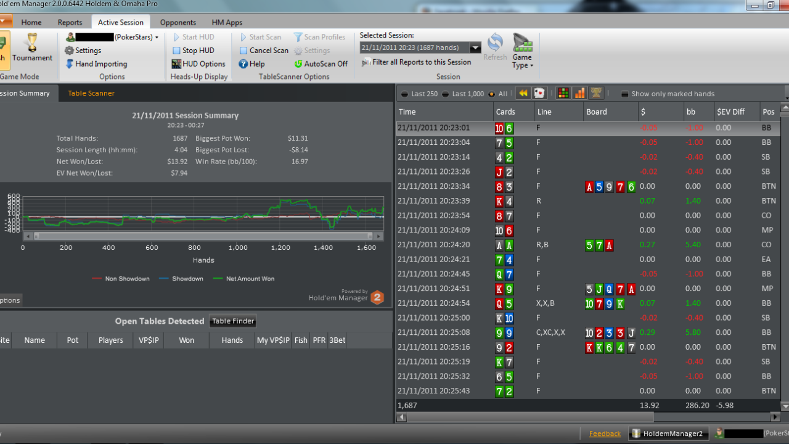This screenshot has width=789, height=444.
Task: Open HUD Options
Action: [198, 64]
